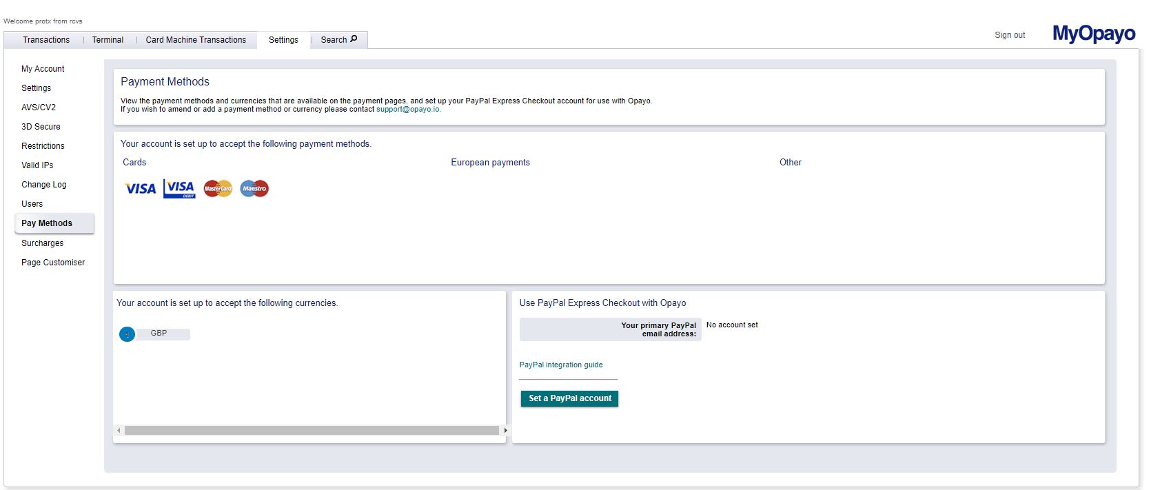Open Valid IPs page
1149x490 pixels.
(x=37, y=165)
